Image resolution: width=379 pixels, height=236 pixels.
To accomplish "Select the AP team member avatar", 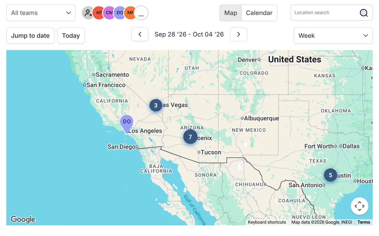I will coord(99,13).
